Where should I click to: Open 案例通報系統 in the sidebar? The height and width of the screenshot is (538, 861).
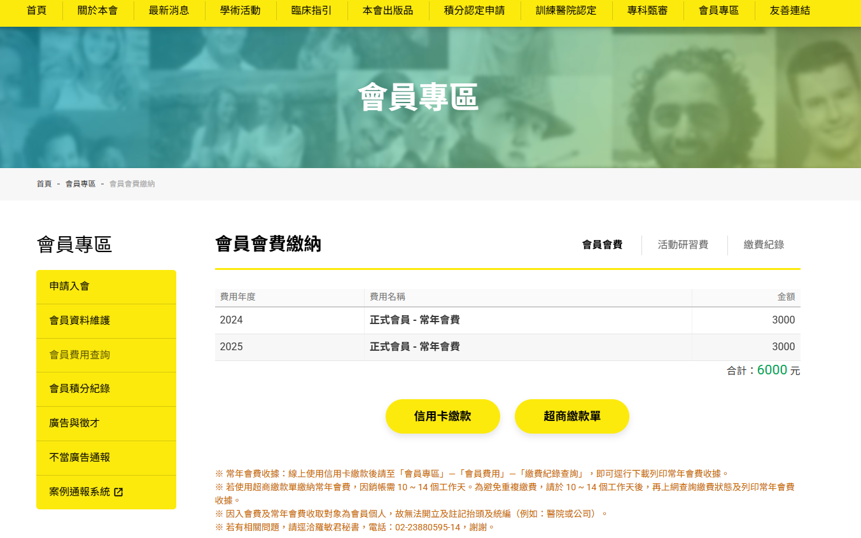coord(106,492)
